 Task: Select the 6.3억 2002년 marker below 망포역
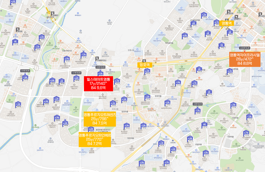147,72
